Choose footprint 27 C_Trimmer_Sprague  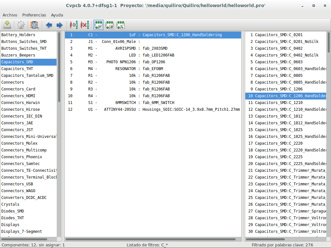click(286, 211)
